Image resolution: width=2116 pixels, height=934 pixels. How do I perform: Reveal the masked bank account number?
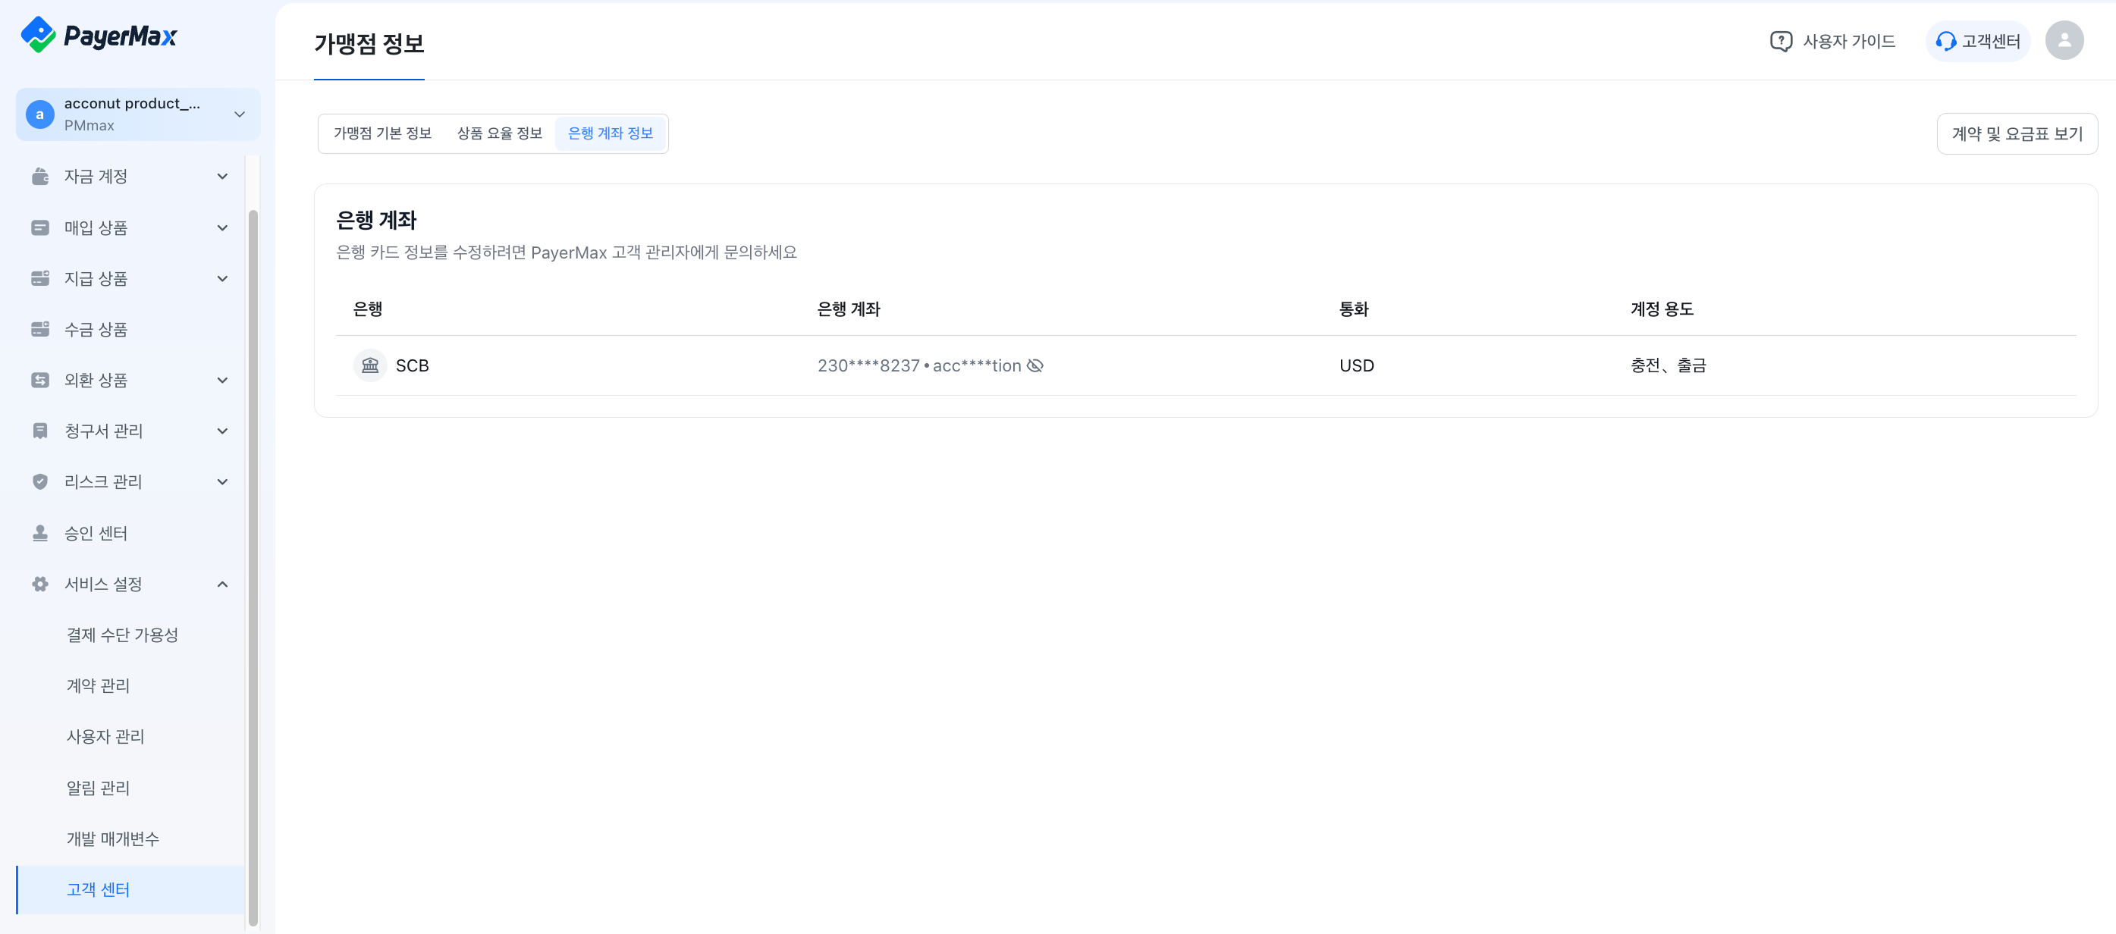[x=1035, y=366]
